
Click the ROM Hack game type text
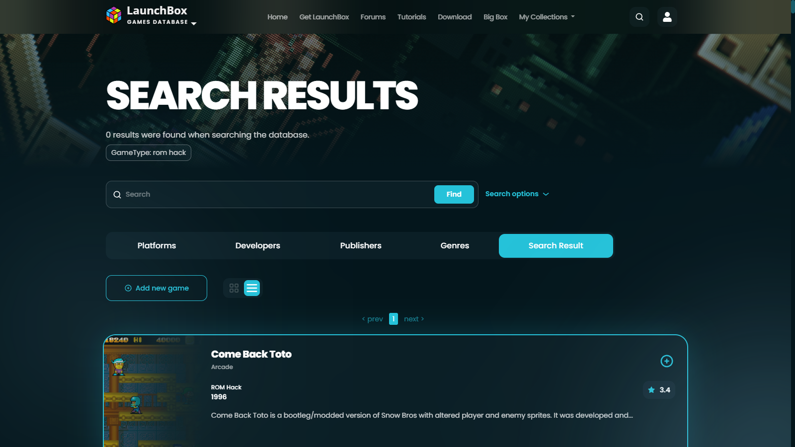[226, 387]
